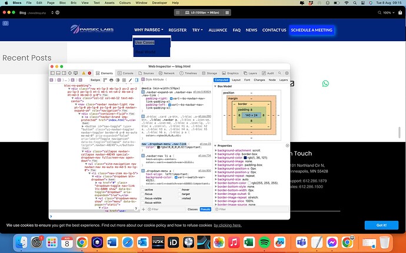
Task: Open the Network tab in Web Inspector
Action: pyautogui.click(x=167, y=73)
